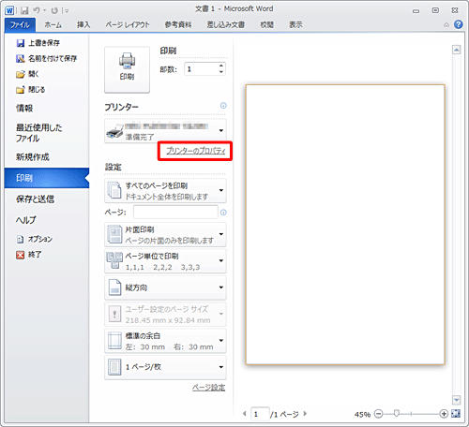Switch to the 参考資料 tab

(x=178, y=24)
